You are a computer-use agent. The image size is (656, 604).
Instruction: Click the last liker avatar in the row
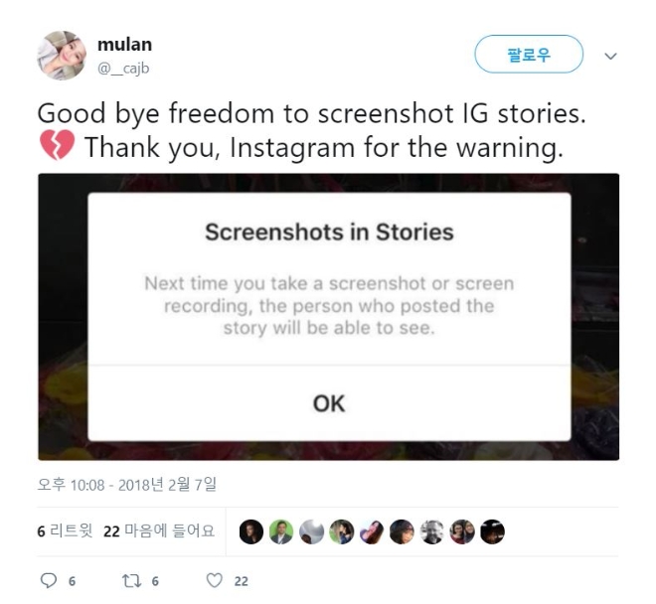click(x=492, y=531)
